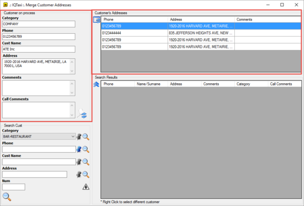The image size is (304, 206).
Task: Sort Customer's Addresses by Address column header
Action: pyautogui.click(x=201, y=19)
